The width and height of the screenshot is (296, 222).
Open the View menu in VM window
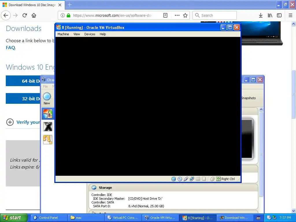(77, 34)
